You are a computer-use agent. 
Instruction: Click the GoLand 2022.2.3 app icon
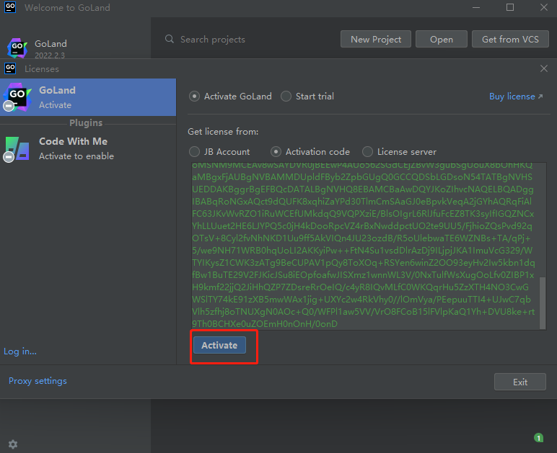tap(17, 48)
